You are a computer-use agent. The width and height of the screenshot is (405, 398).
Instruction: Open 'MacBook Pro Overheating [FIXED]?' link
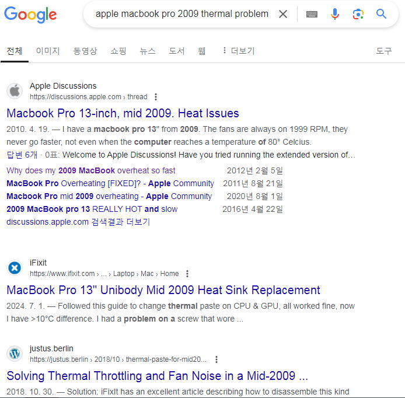[110, 183]
